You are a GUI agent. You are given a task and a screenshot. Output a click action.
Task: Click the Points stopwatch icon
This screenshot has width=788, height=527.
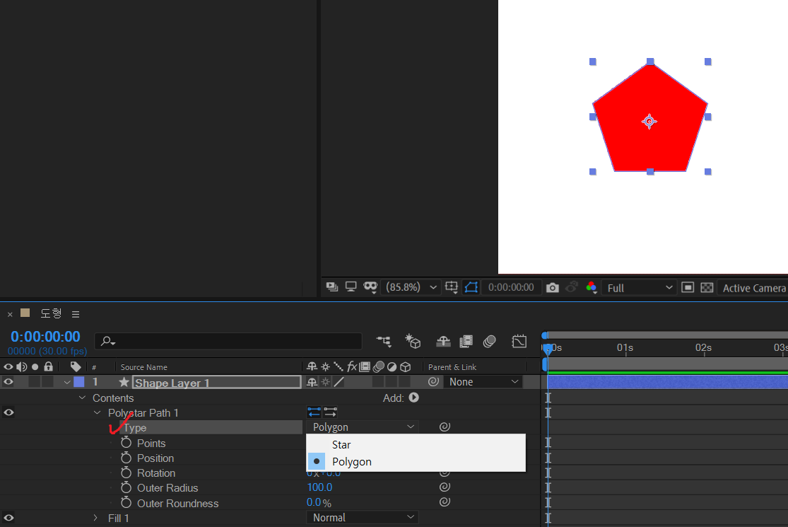pos(126,443)
